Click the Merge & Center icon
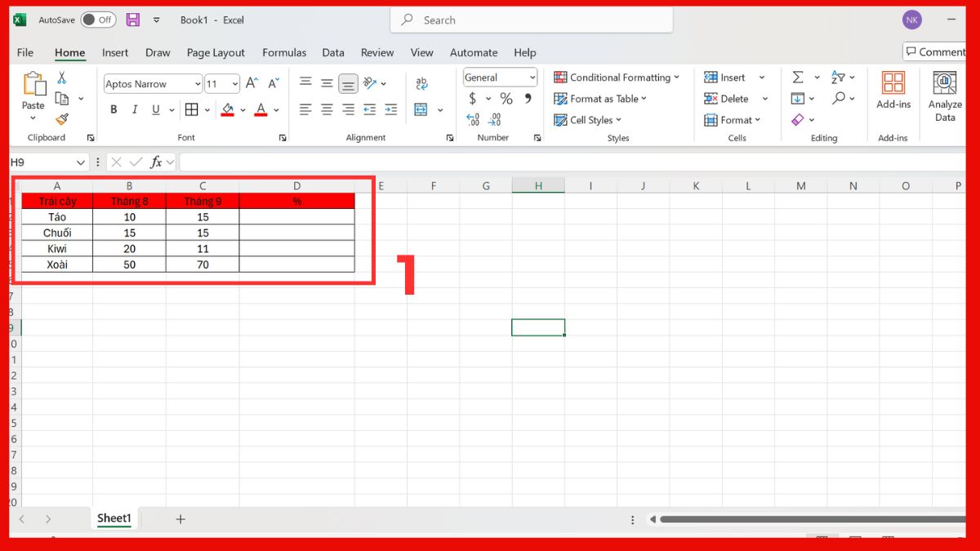Screen dimensions: 980x551 [421, 109]
